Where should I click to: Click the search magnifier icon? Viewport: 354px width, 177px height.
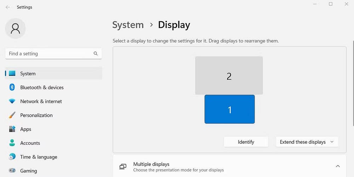click(96, 53)
